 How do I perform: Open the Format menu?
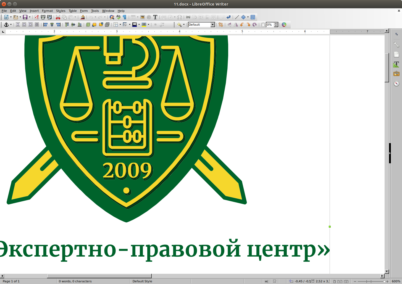(47, 11)
